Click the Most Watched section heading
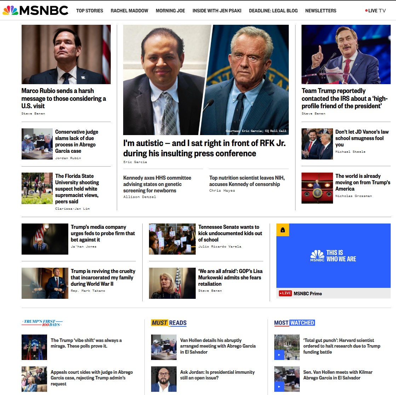The width and height of the screenshot is (396, 395). pos(294,323)
